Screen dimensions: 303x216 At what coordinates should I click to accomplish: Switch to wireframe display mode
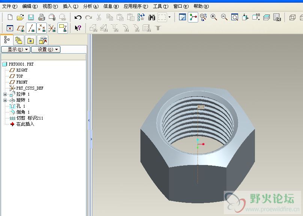[x=292, y=17]
